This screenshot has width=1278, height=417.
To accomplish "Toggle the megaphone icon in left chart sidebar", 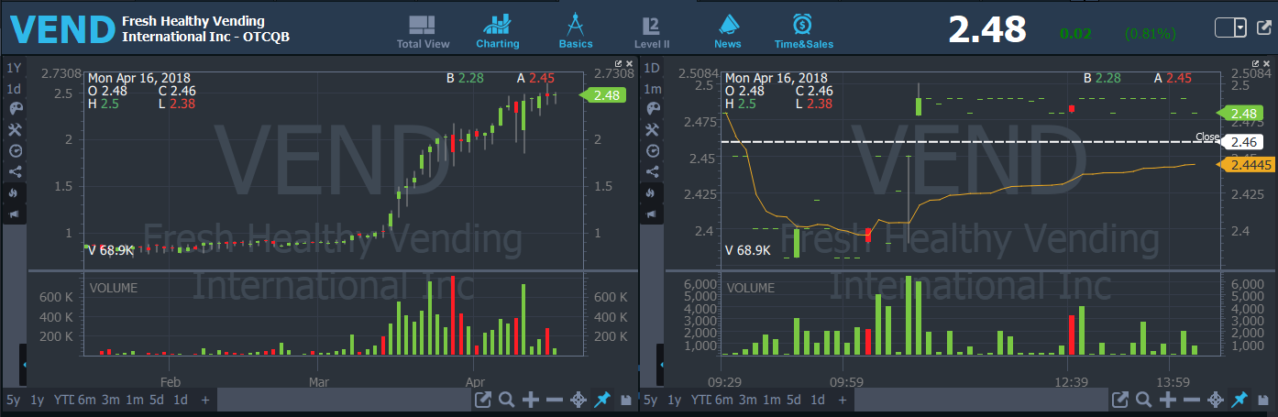I will click(x=14, y=214).
